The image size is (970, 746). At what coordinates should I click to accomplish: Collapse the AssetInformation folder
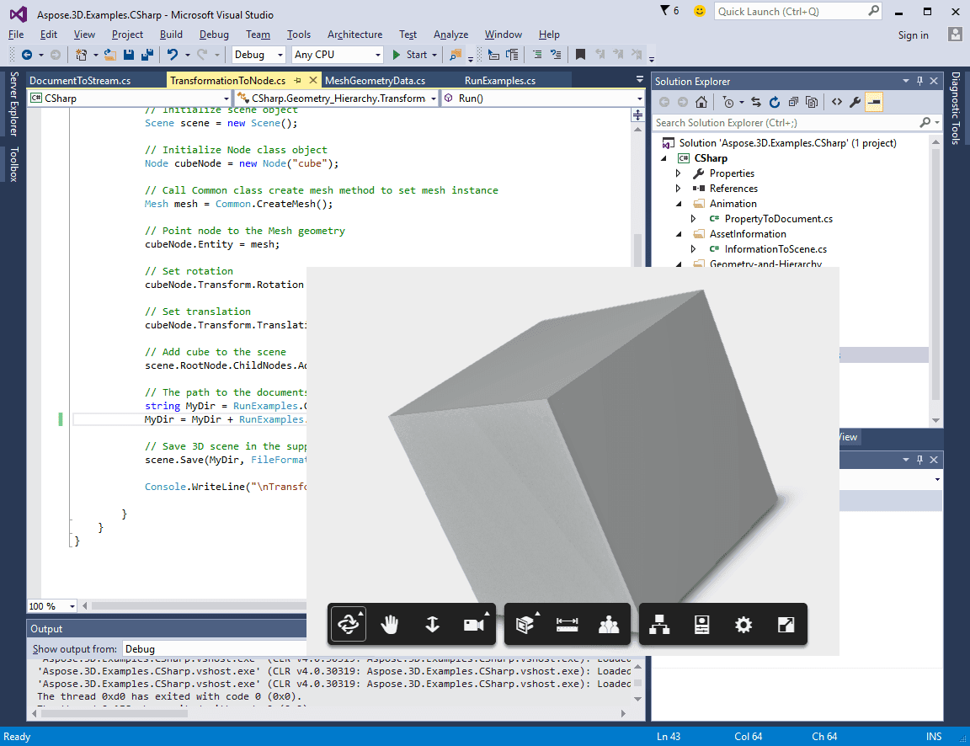[679, 234]
